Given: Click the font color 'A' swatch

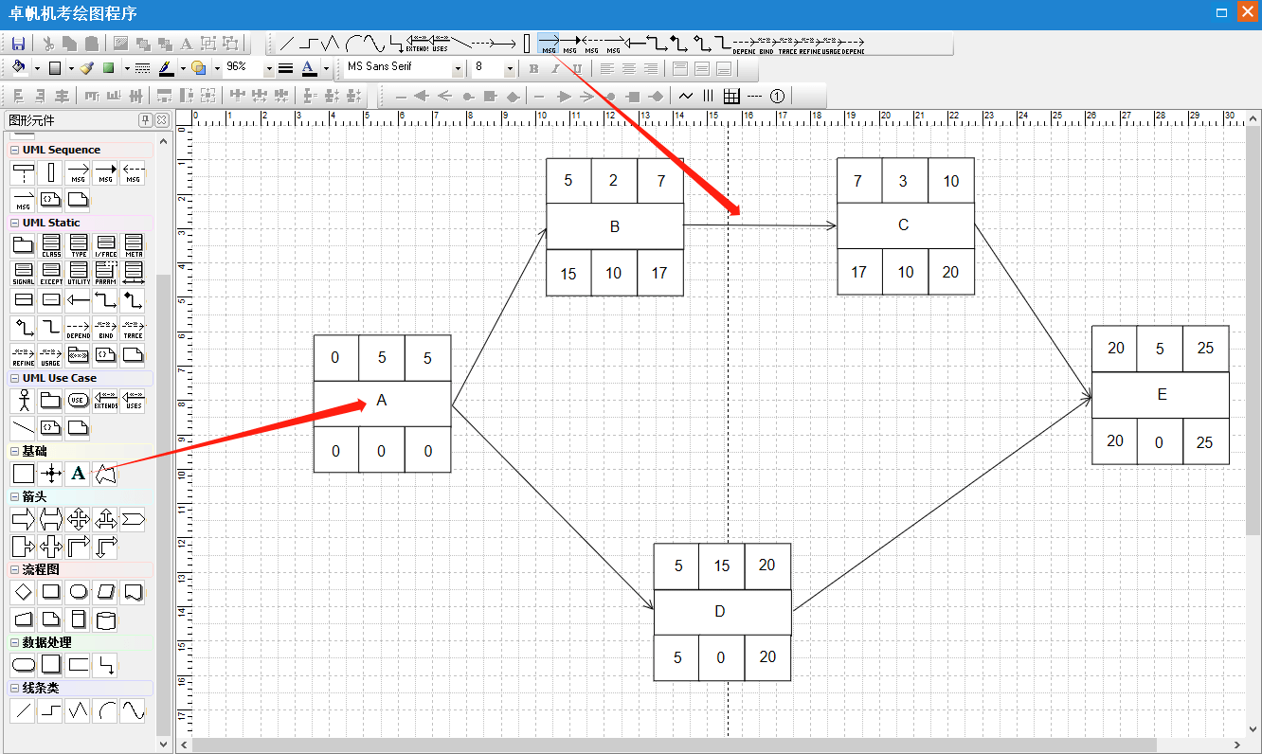Looking at the screenshot, I should [x=308, y=68].
